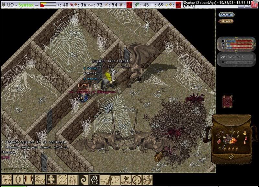Viewport: 259px width, 187px height.
Task: Click the '[32%]' health overhead label
Action: (x=84, y=85)
